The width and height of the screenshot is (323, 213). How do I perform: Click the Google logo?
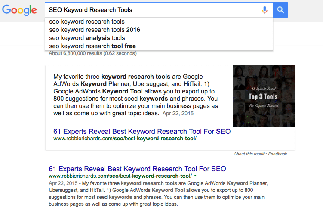[x=19, y=10]
